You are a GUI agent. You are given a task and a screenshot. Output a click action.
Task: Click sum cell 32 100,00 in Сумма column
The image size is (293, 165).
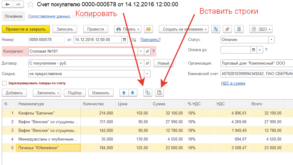pyautogui.click(x=168, y=113)
